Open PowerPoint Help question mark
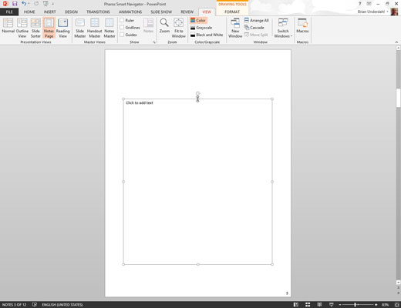This screenshot has height=308, width=401. point(360,4)
